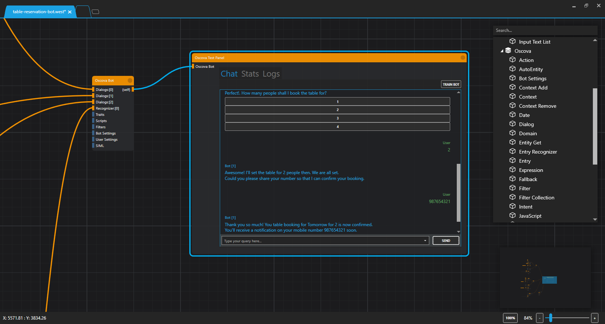The width and height of the screenshot is (605, 324).
Task: Click the node Search field
Action: coord(545,30)
